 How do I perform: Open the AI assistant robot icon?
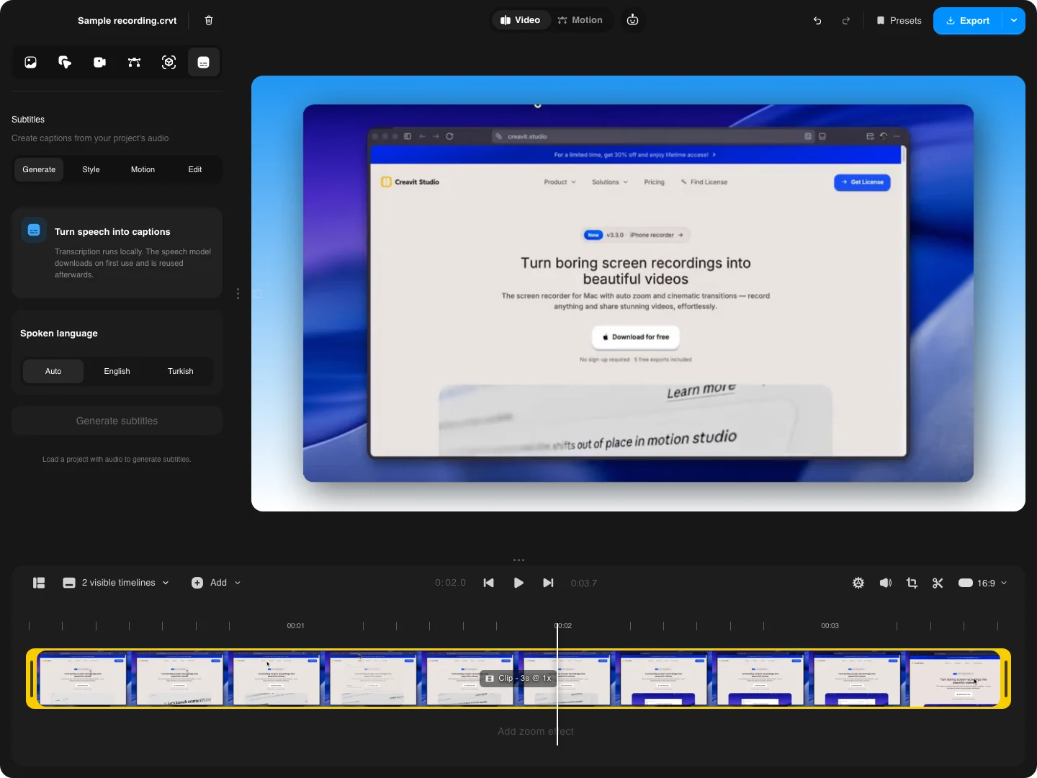pyautogui.click(x=632, y=20)
